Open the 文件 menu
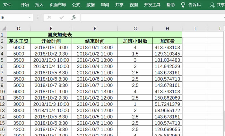Image resolution: width=225 pixels, height=136 pixels. 7,5
